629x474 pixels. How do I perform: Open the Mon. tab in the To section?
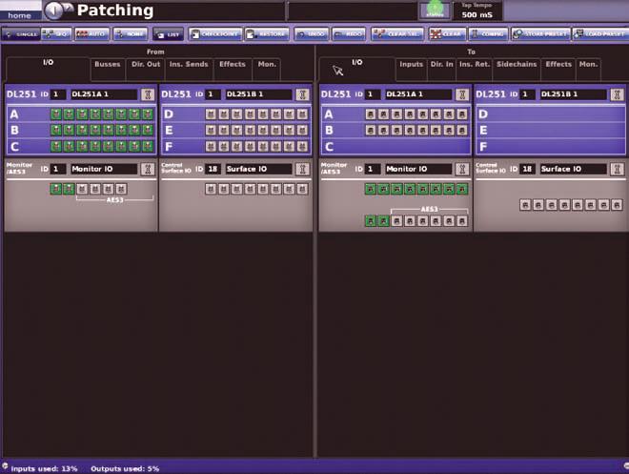click(588, 69)
